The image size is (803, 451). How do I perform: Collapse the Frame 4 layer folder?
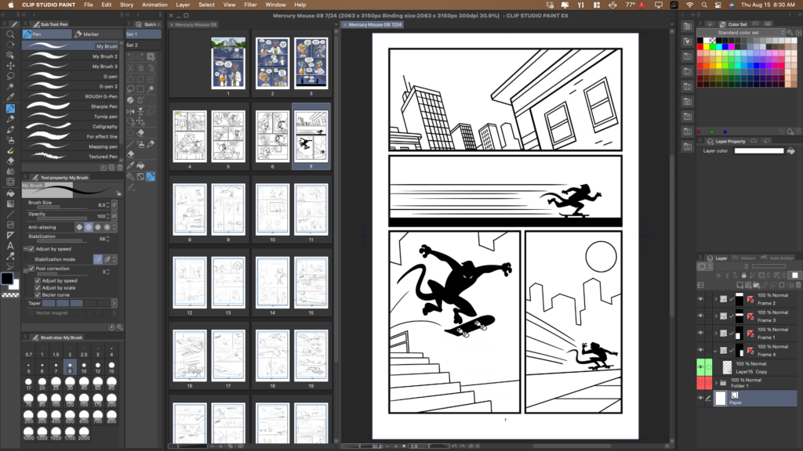(x=715, y=349)
